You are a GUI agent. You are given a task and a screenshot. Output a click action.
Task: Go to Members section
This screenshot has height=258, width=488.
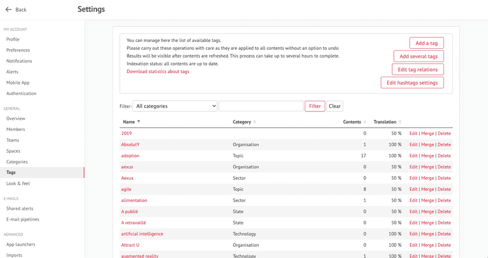point(16,129)
